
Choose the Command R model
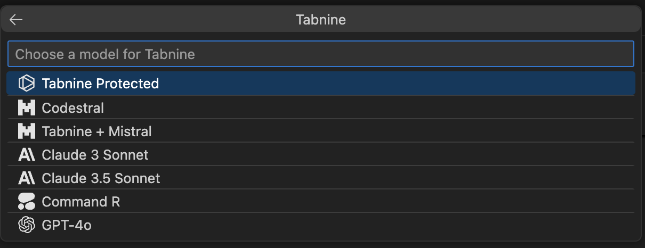[x=80, y=202]
